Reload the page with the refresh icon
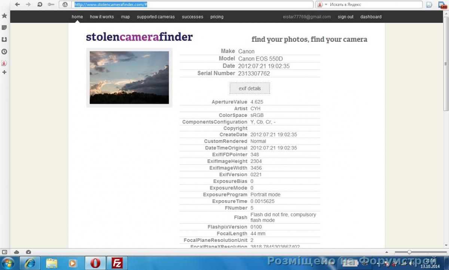Viewport: 449px width, 270px height. (40, 4)
